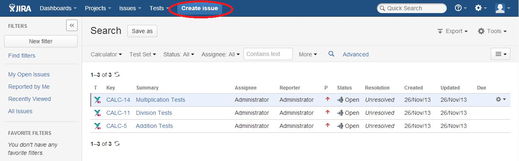Screen dimensions: 519x161
Task: Click the Open status icon for CALC-14
Action: 340,100
